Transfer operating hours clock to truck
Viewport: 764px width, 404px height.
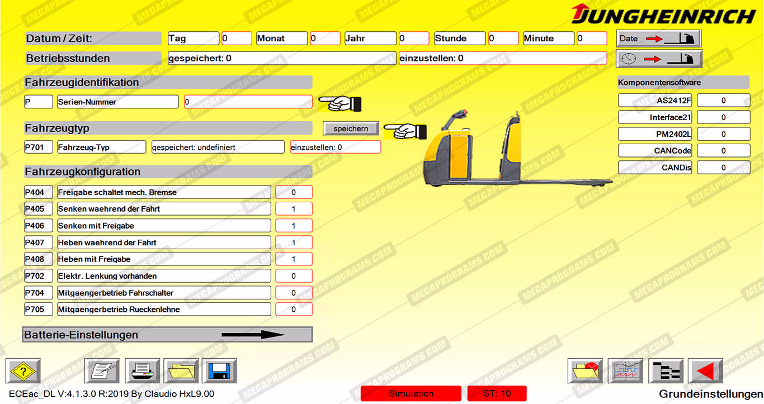(x=658, y=59)
